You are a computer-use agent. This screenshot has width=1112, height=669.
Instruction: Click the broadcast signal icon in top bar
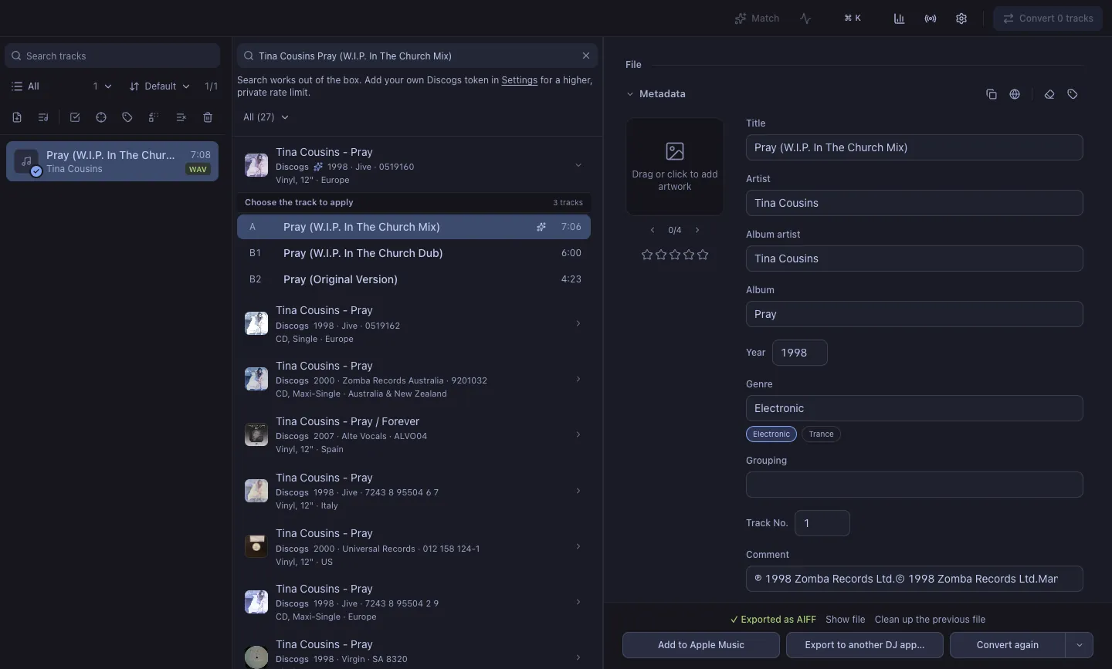[x=931, y=19]
